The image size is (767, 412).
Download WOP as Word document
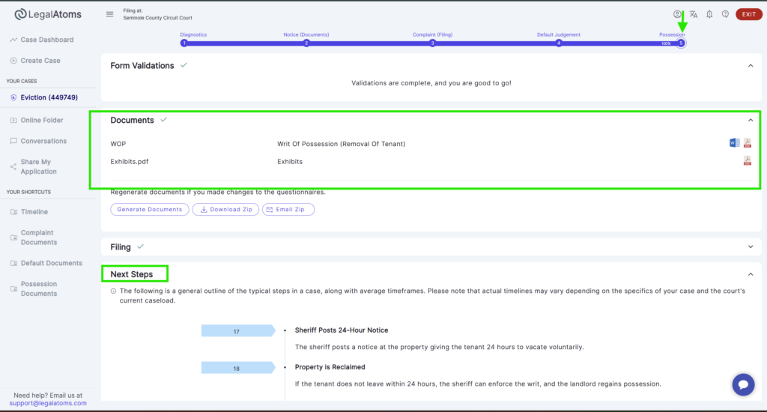pos(734,143)
